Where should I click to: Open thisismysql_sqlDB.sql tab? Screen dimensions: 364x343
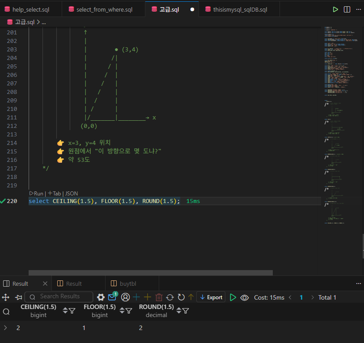tap(240, 9)
